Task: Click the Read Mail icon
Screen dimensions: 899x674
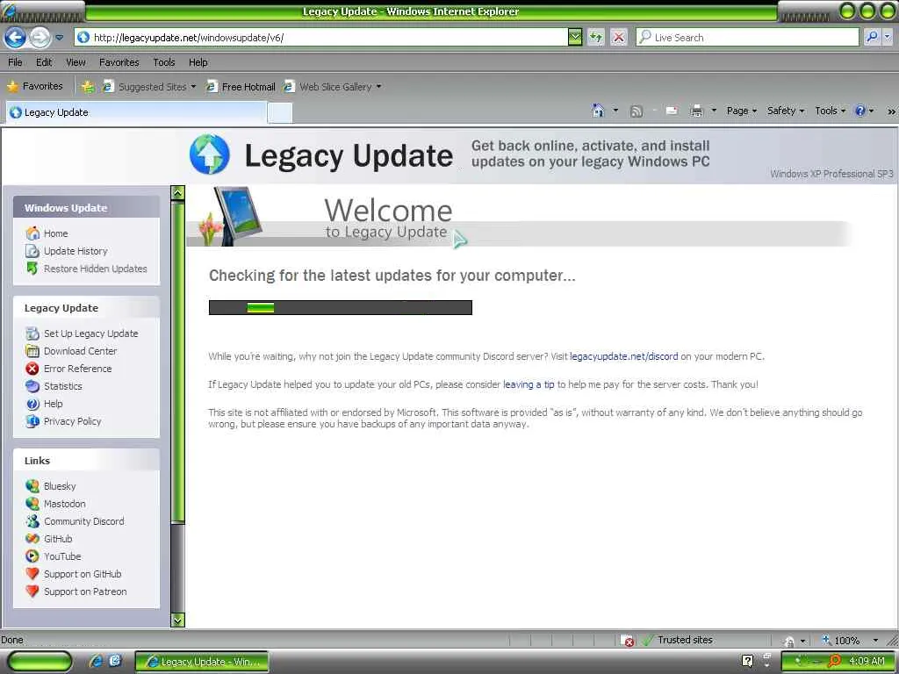Action: (x=672, y=111)
